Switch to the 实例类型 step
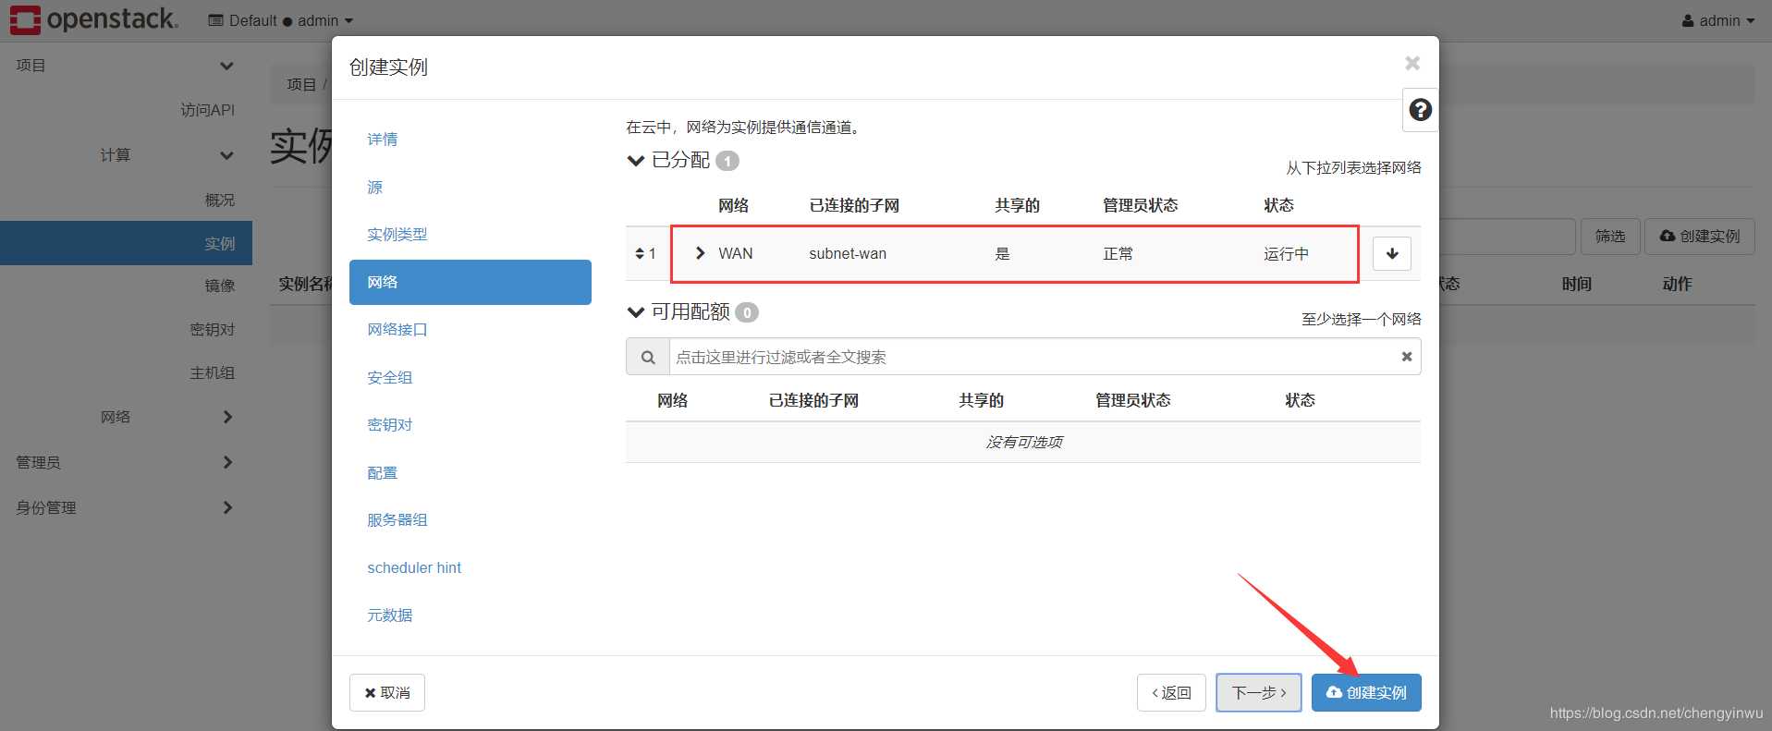Screen dimensions: 1772x731 pos(397,235)
